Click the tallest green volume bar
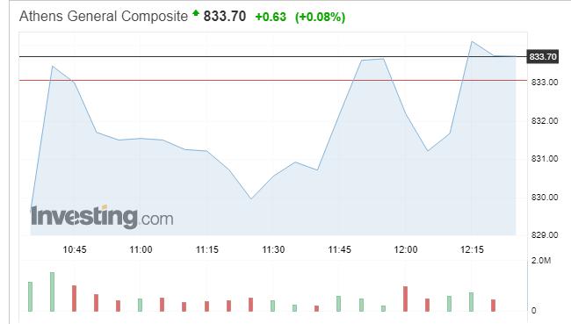The width and height of the screenshot is (571, 324). (x=52, y=292)
